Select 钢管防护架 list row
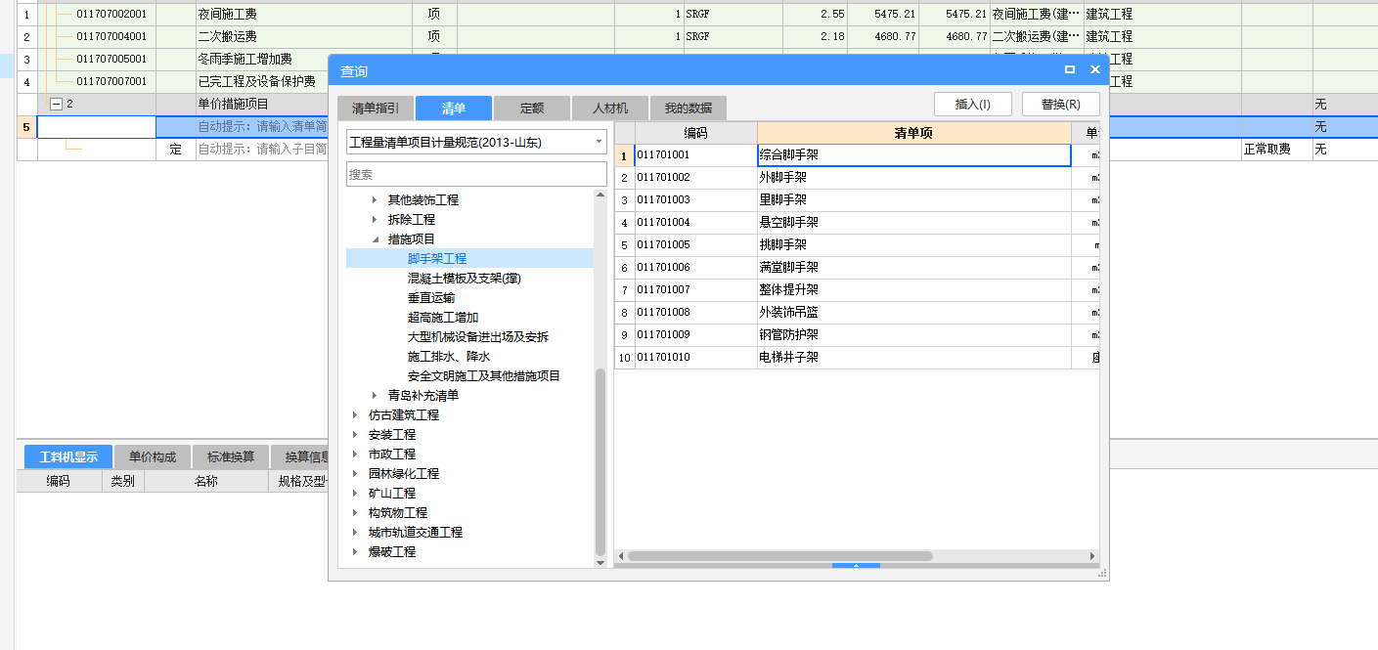 click(857, 335)
